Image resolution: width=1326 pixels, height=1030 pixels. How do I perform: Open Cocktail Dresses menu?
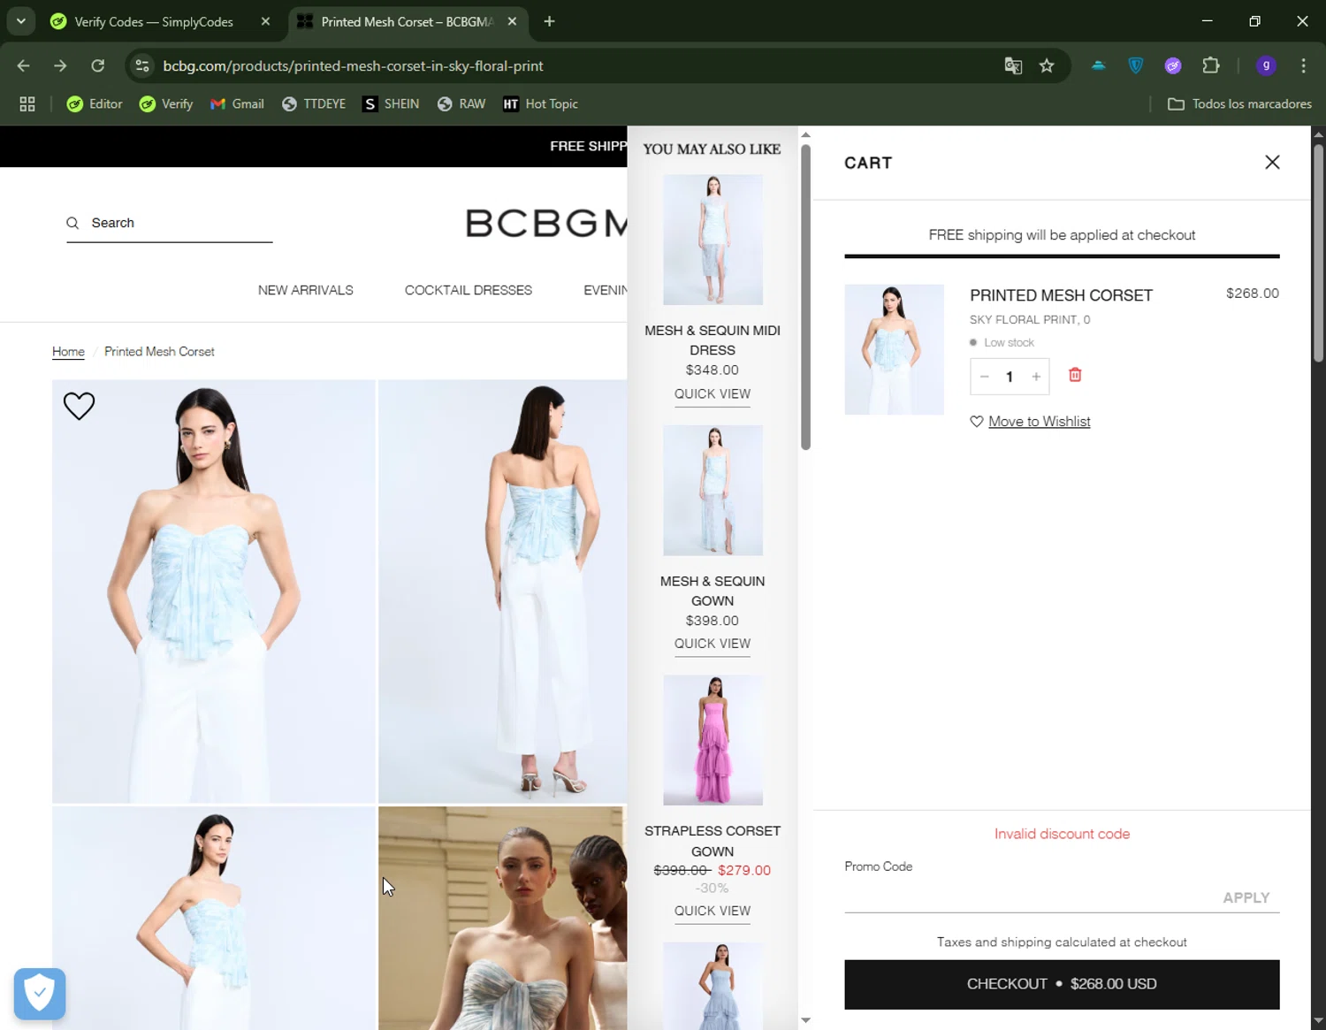pyautogui.click(x=468, y=290)
